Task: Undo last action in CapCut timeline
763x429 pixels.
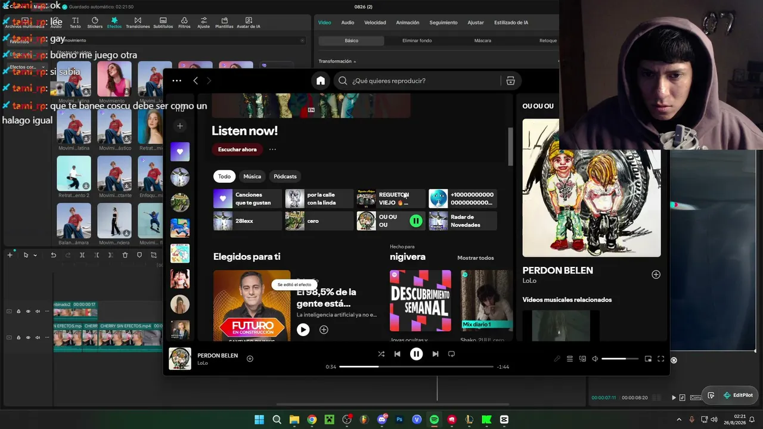Action: pyautogui.click(x=53, y=255)
